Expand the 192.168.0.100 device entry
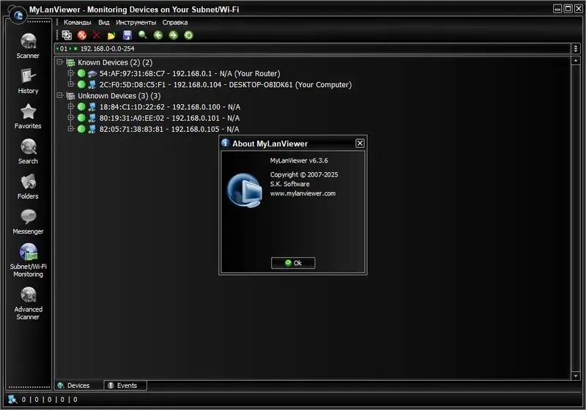 [70, 107]
